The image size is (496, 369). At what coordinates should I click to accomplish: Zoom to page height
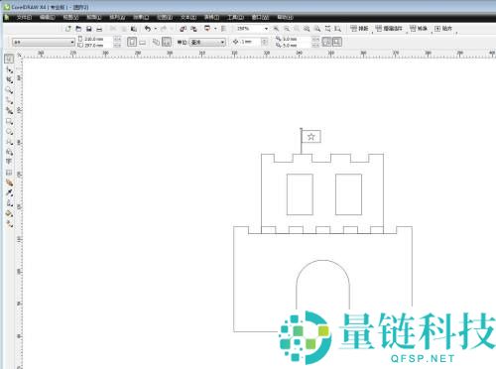point(337,29)
